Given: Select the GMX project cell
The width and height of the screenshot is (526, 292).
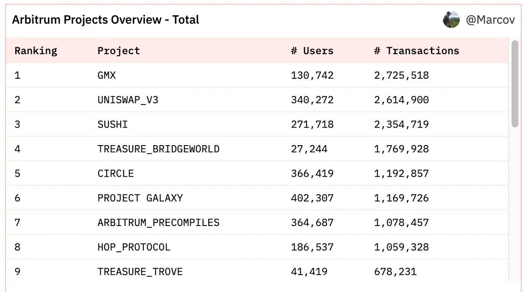Looking at the screenshot, I should [107, 76].
